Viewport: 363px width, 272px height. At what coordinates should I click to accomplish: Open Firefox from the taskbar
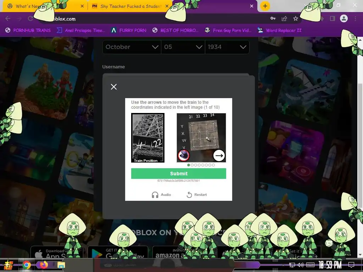(44, 265)
